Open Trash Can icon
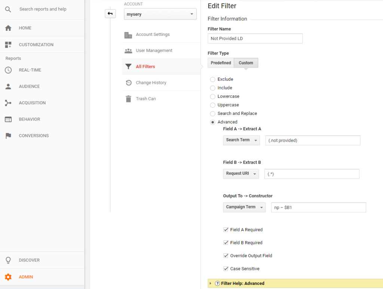Screen dimensions: 383x289 tap(128, 99)
